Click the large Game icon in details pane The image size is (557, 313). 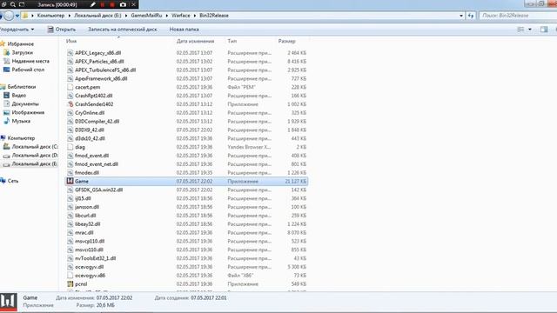(8, 302)
